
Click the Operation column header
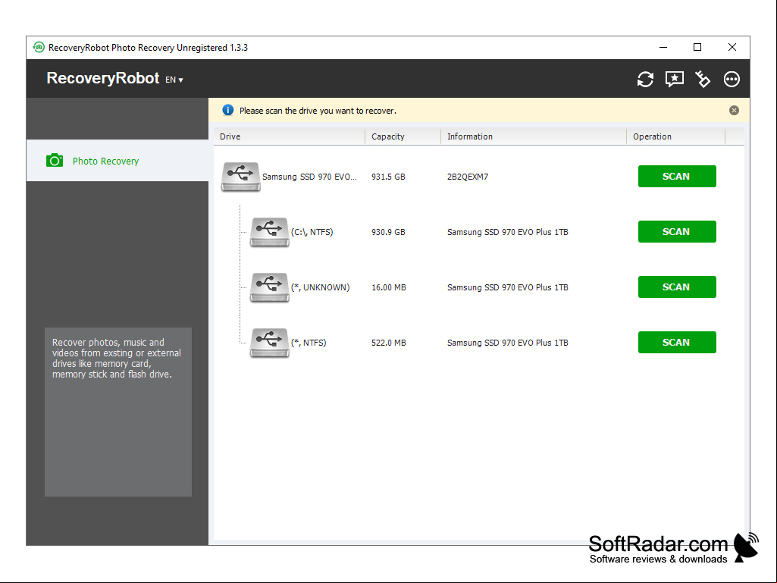(x=676, y=136)
